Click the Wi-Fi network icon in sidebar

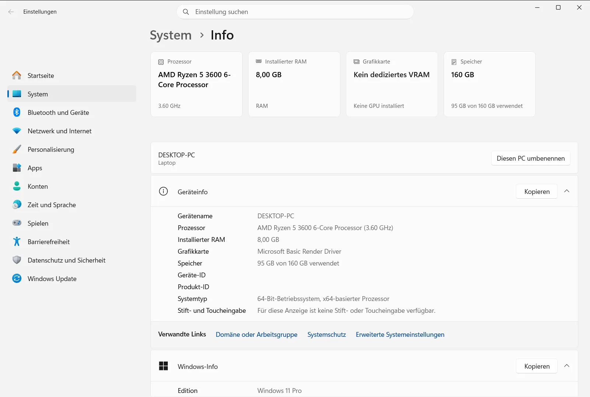tap(17, 131)
